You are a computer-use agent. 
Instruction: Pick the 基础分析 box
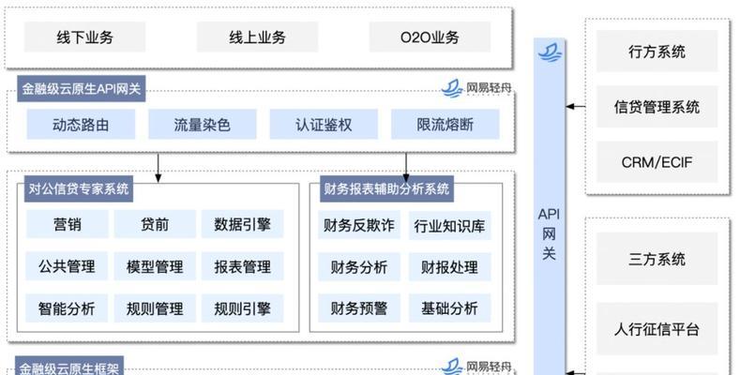point(450,308)
